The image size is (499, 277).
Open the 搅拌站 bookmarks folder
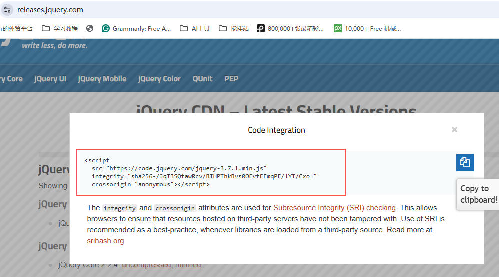click(x=234, y=28)
